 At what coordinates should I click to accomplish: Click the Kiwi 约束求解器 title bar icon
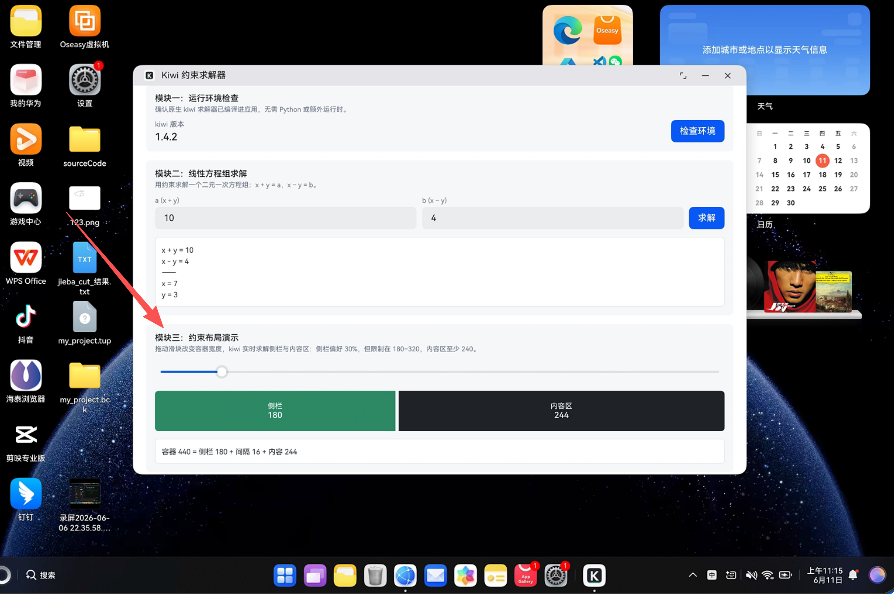[x=149, y=75]
